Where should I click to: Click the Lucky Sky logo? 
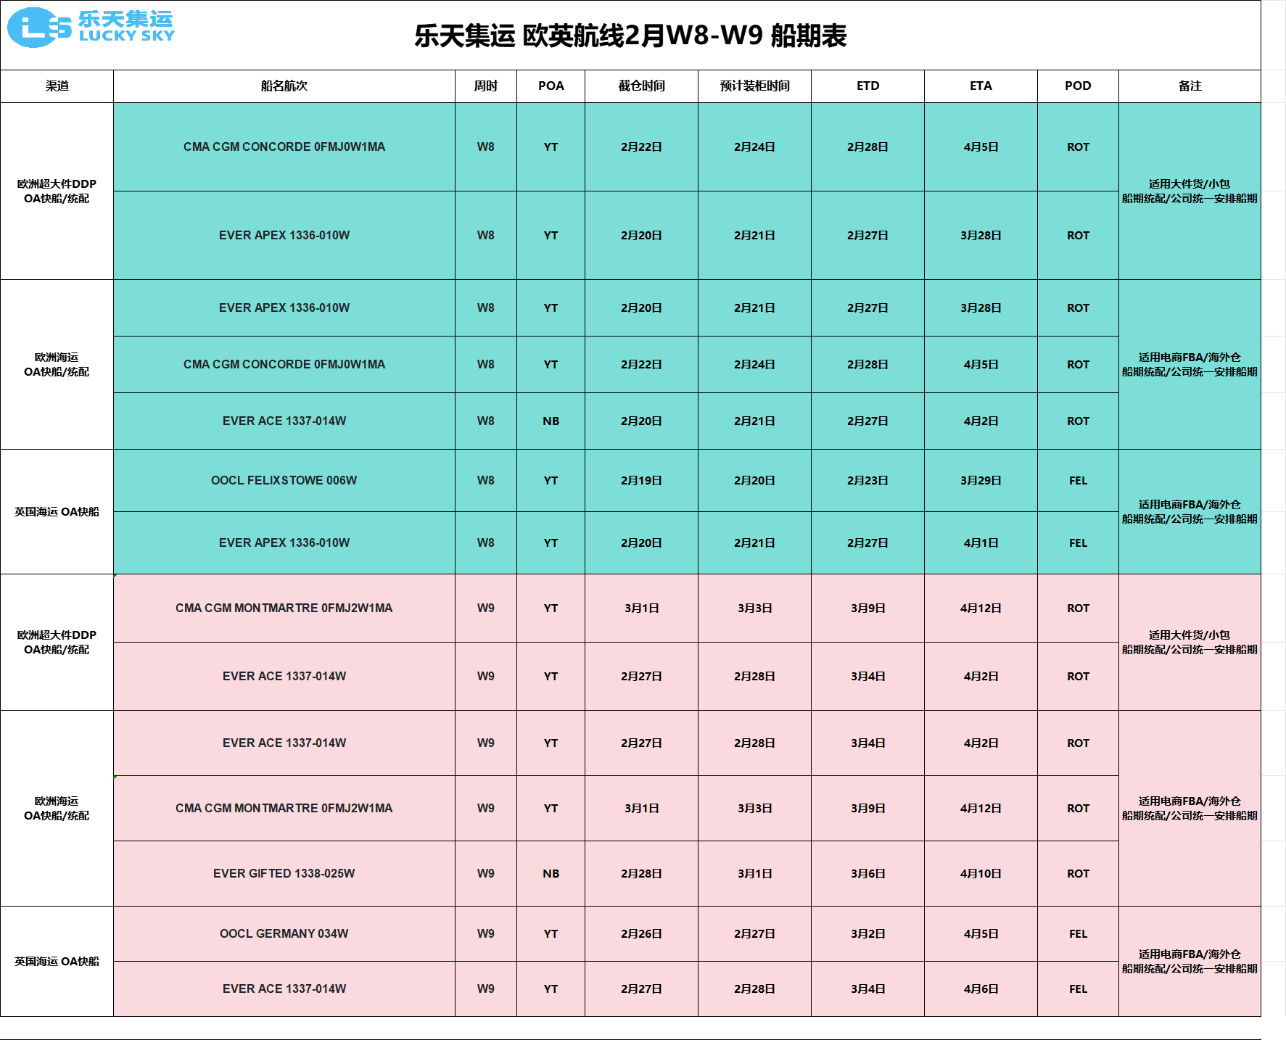(91, 28)
